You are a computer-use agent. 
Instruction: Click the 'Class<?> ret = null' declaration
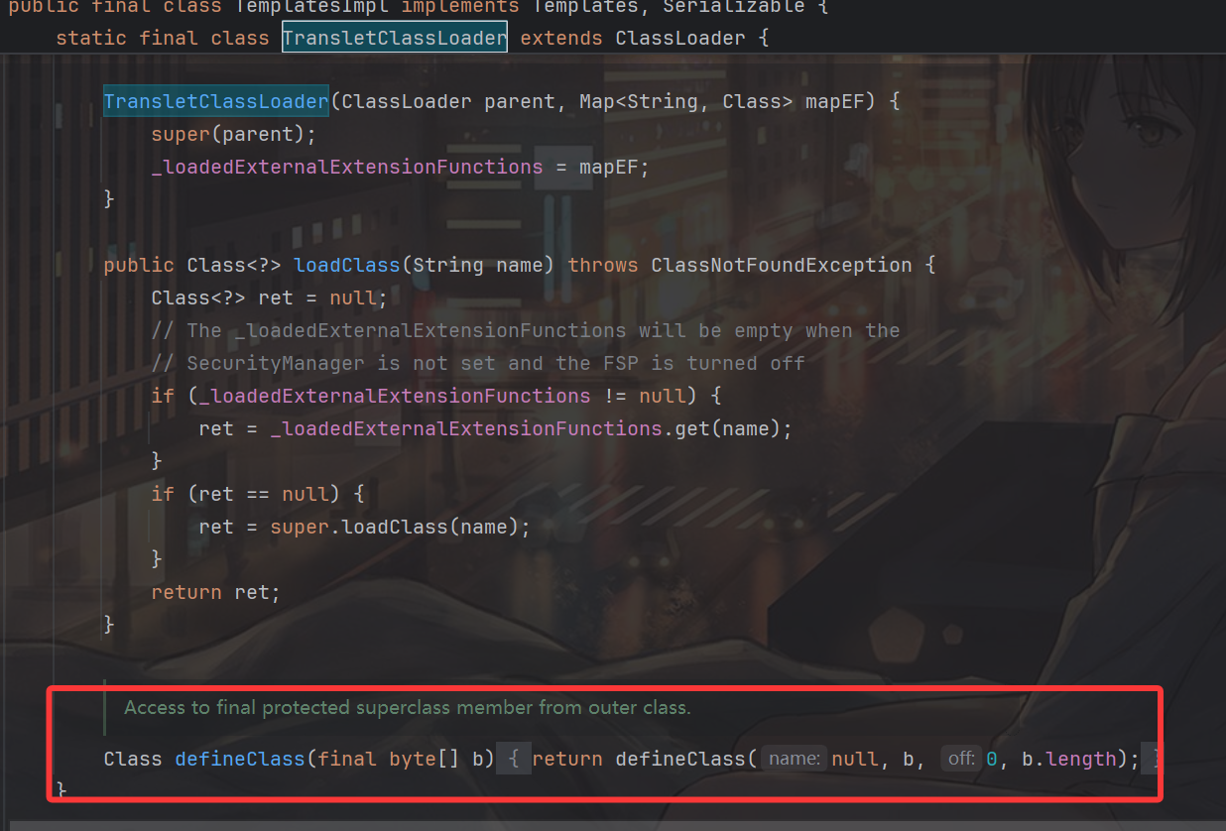point(268,298)
